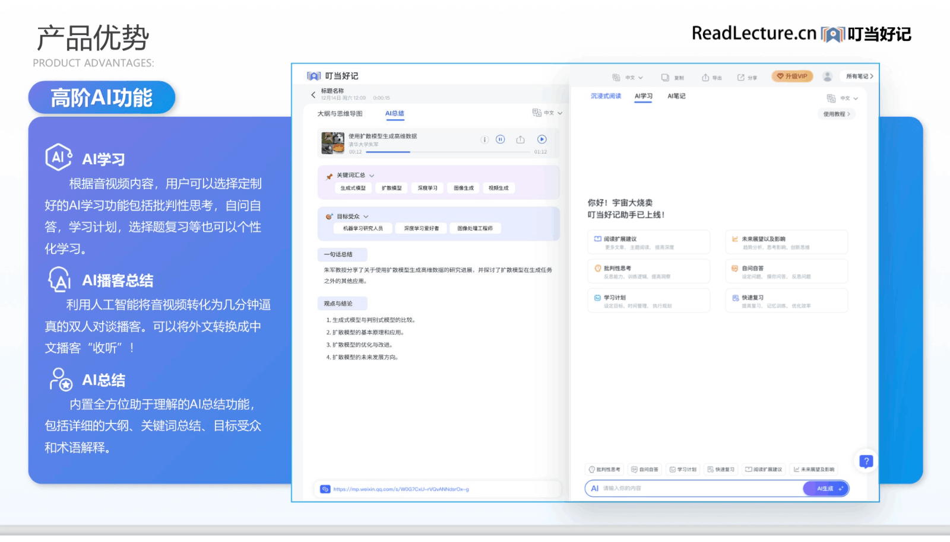Select the 视频生成 keyword tag
950x542 pixels.
click(499, 188)
